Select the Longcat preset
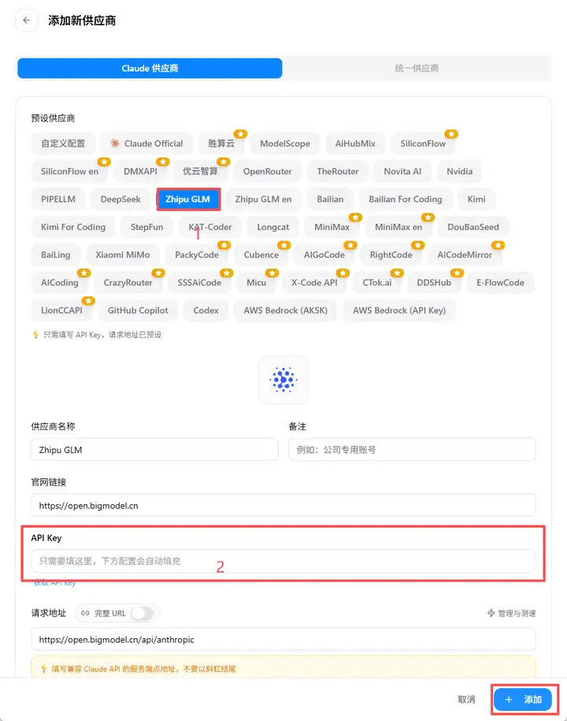This screenshot has height=721, width=567. click(273, 227)
